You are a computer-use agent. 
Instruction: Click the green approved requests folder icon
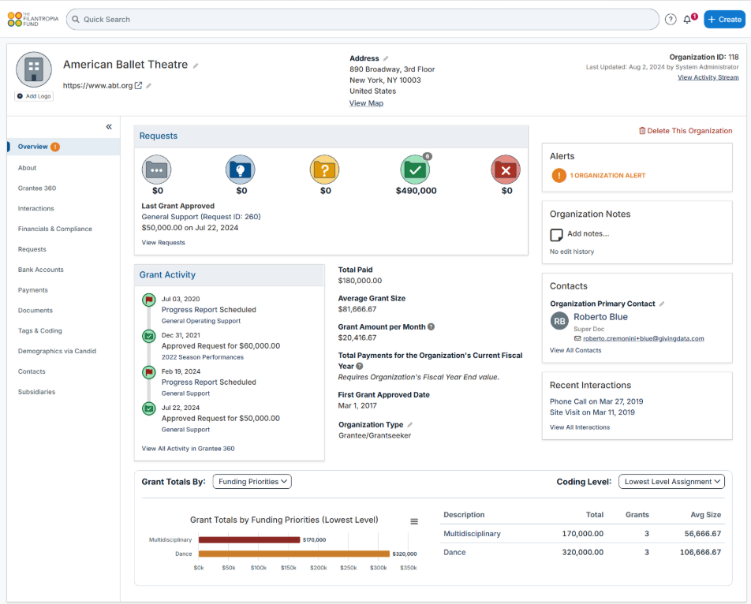click(415, 170)
